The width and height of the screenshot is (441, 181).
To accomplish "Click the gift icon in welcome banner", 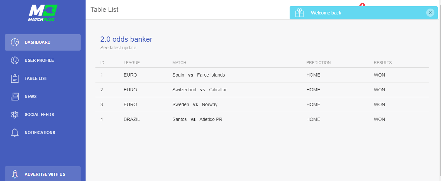I will [x=299, y=13].
